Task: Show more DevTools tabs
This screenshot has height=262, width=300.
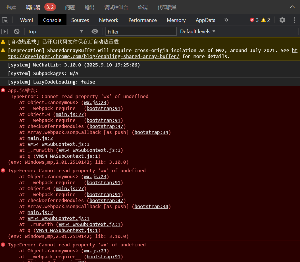Action: [226, 20]
